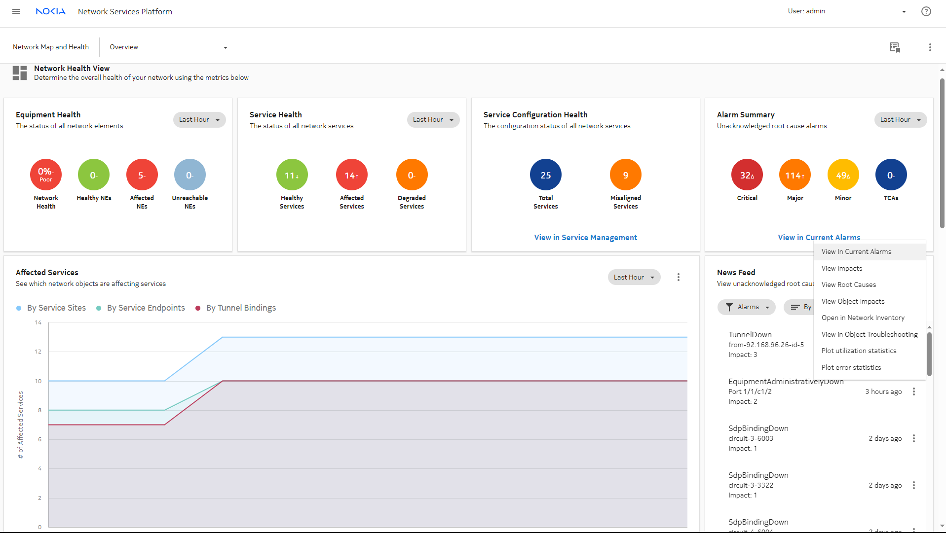Open the top-right more options kebab menu
946x533 pixels.
[x=930, y=47]
